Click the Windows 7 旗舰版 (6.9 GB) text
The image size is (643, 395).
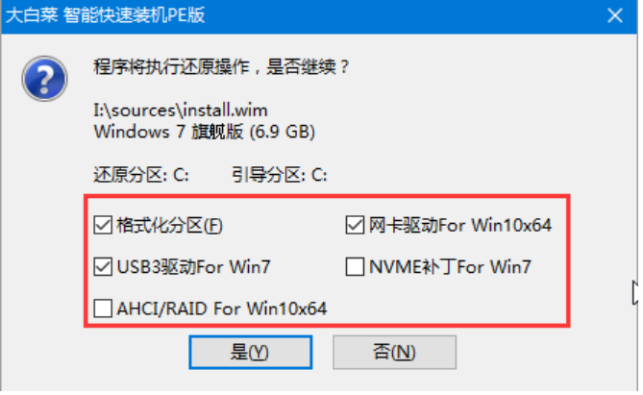pos(204,132)
